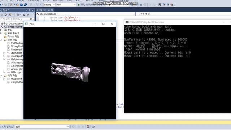Screen dimensions: 231x130
Task: Expand the 외부 종속성 node
Action: [1, 33]
